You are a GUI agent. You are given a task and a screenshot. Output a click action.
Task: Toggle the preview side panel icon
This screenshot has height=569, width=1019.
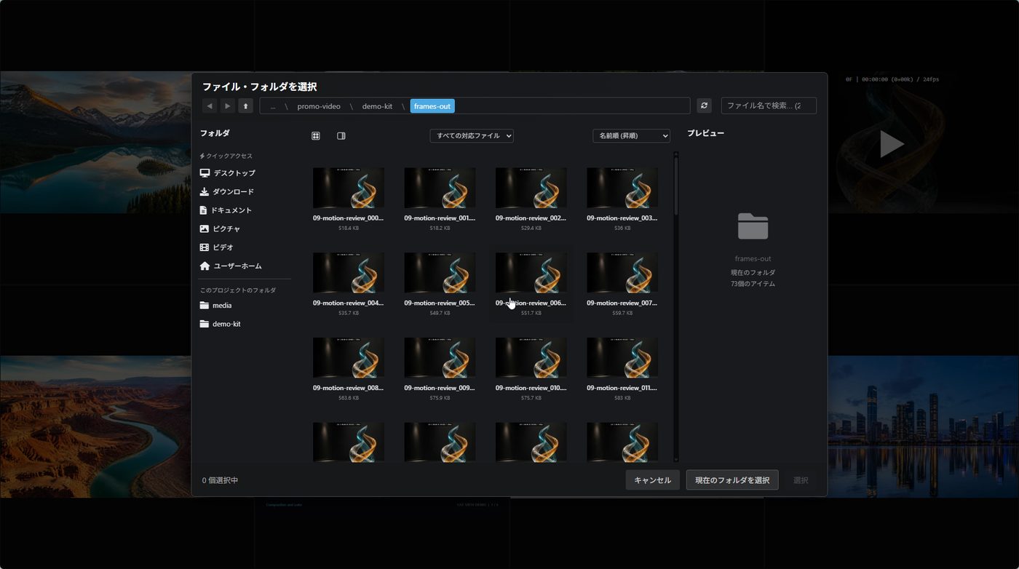pos(341,136)
